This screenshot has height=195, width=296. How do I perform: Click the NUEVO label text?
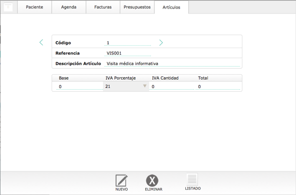tap(122, 189)
